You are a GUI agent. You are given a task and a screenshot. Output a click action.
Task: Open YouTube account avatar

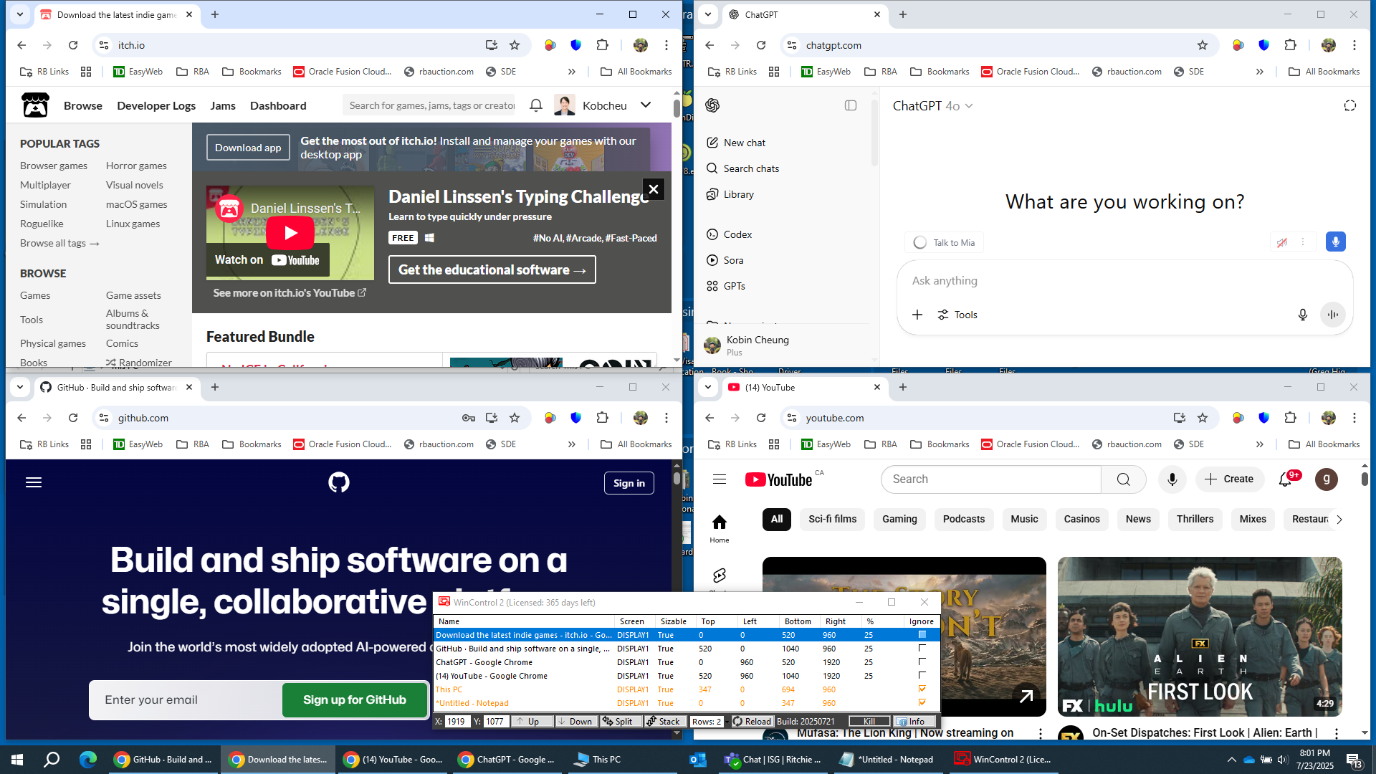click(x=1327, y=479)
